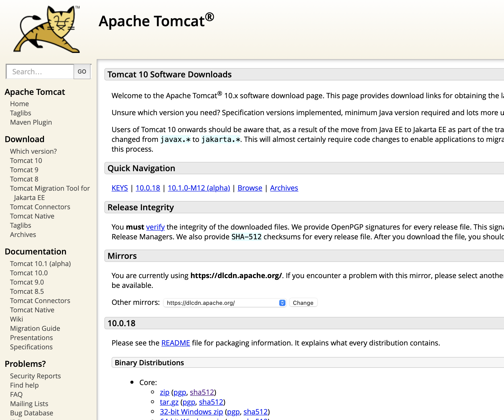
Task: Open the README file link
Action: click(x=176, y=343)
